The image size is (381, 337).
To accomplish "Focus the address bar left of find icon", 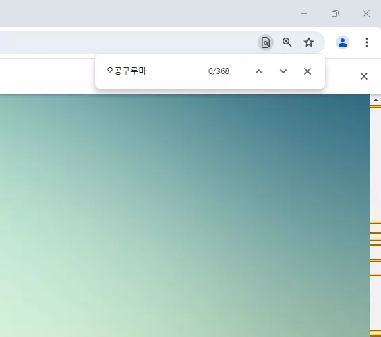I will [126, 42].
